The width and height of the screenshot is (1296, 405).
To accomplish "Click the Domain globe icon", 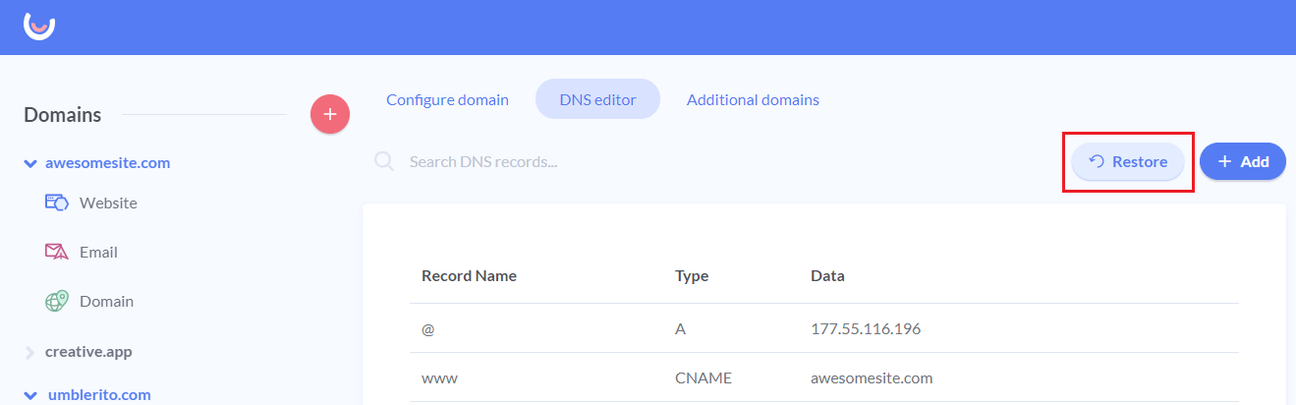I will [56, 301].
